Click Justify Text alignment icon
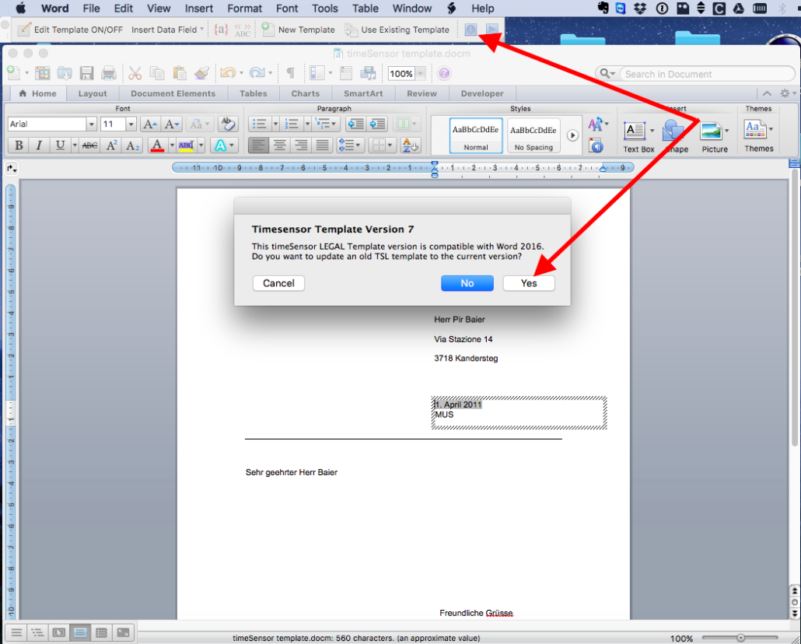This screenshot has width=801, height=644. click(x=322, y=145)
